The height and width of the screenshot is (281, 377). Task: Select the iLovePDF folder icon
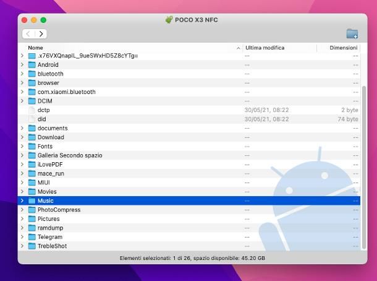[x=32, y=165]
